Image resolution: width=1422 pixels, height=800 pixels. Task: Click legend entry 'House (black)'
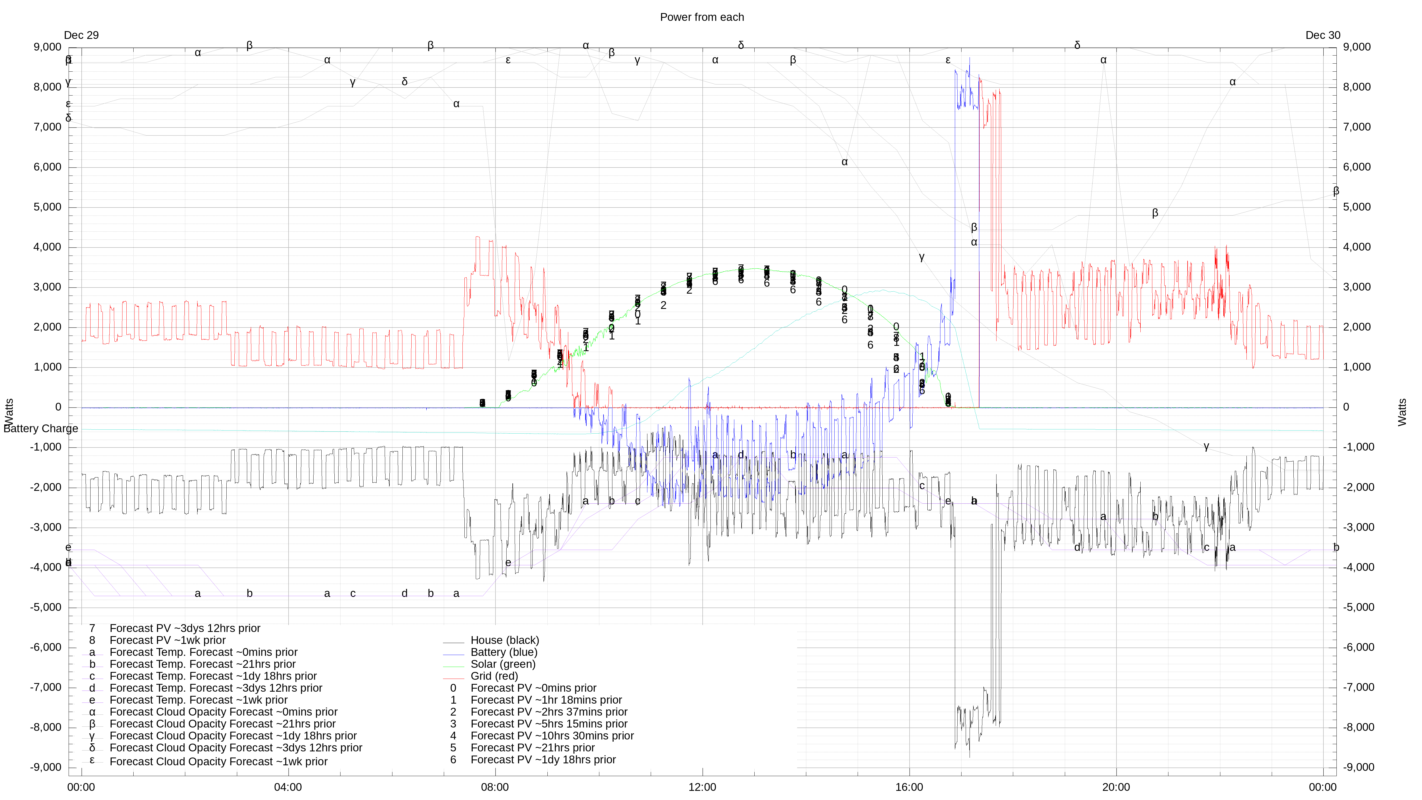click(x=505, y=641)
